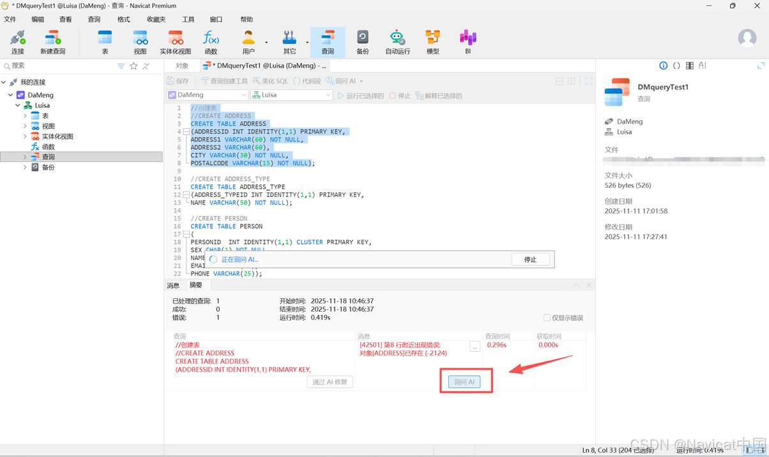Image resolution: width=769 pixels, height=457 pixels.
Task: Open the 格式 menu
Action: pos(124,20)
